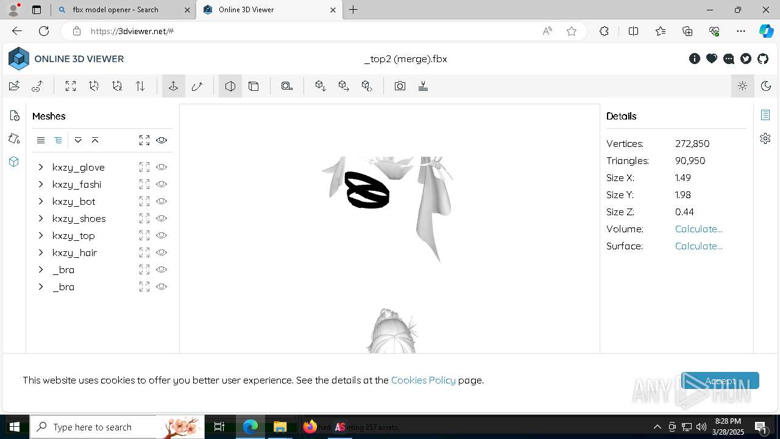Toggle free orbit navigation mode
Viewport: 780px width, 439px height.
[x=197, y=86]
